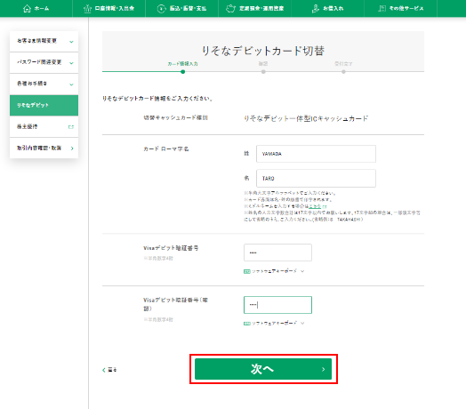
Task: Expand パスワード関連変更 in the sidebar
Action: click(44, 63)
